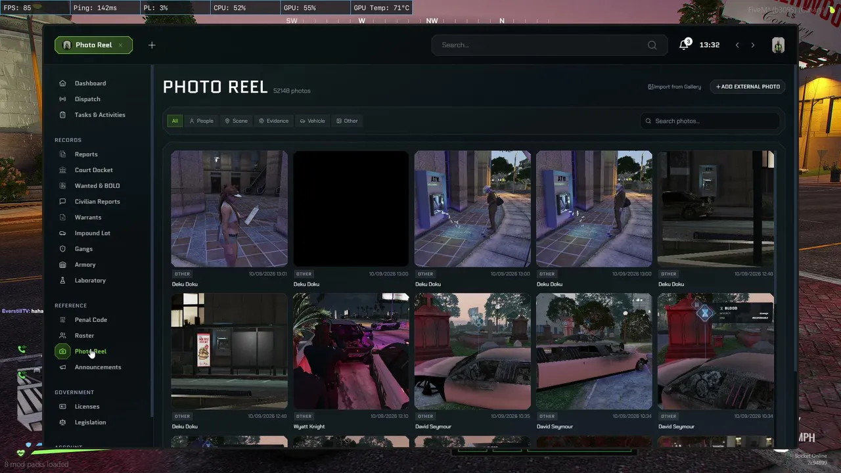Open the Wyatt Knight photo thumbnail
Viewport: 841px width, 473px height.
coord(351,351)
